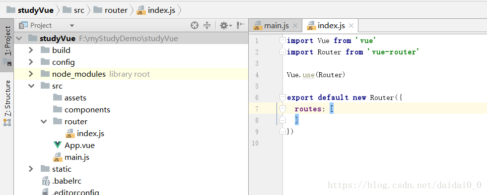Select the build folder row
Viewport: 487px width, 195px height.
point(131,50)
